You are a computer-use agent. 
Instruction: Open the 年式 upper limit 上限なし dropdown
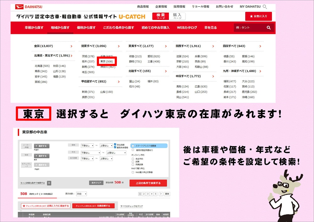click(x=116, y=153)
